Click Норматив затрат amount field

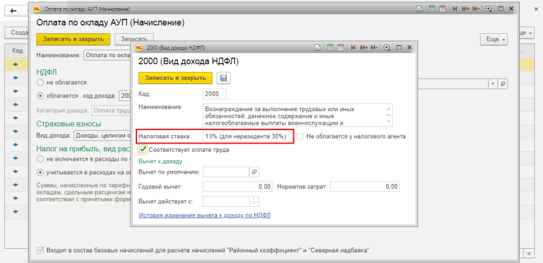pyautogui.click(x=364, y=186)
